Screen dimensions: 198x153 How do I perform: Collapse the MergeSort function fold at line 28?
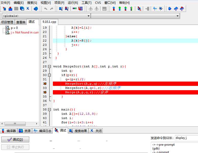pos(50,66)
